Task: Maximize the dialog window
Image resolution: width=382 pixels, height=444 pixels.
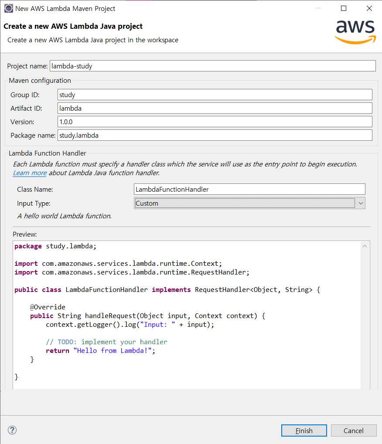Action: 344,8
